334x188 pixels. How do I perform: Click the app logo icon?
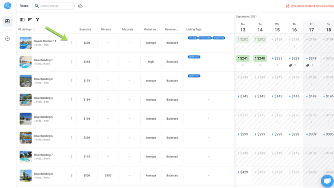coord(8,5)
